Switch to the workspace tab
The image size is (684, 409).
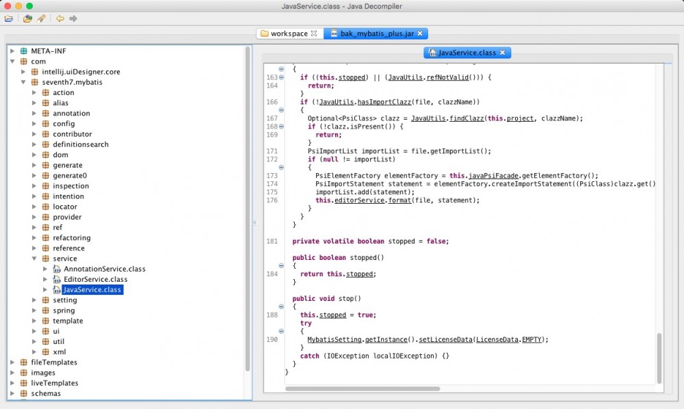(x=289, y=34)
